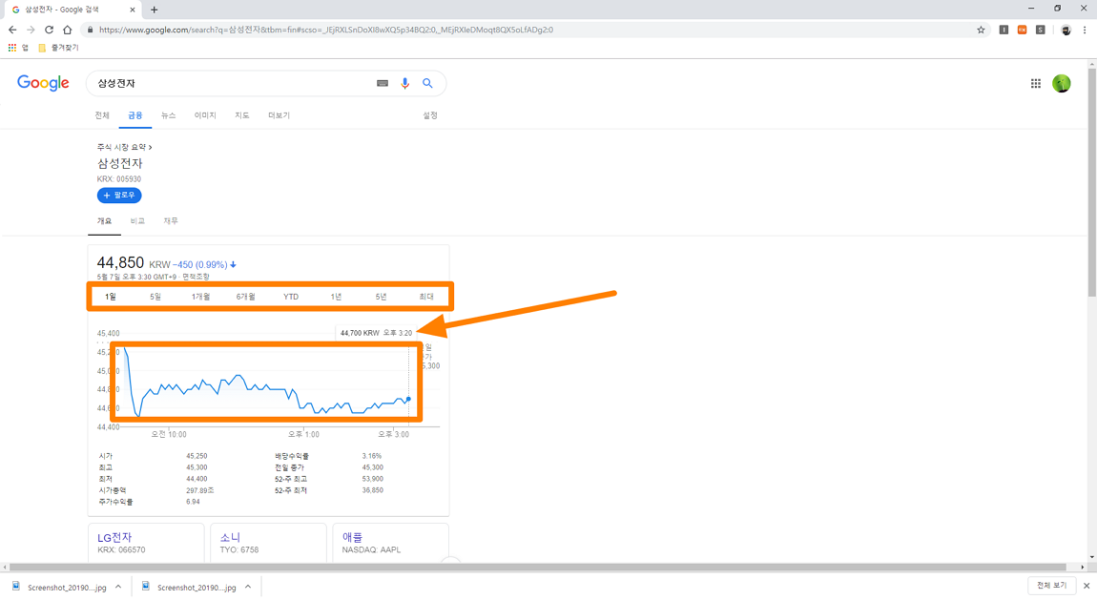The height and width of the screenshot is (600, 1097).
Task: Select the 최대 chart range
Action: coord(426,297)
